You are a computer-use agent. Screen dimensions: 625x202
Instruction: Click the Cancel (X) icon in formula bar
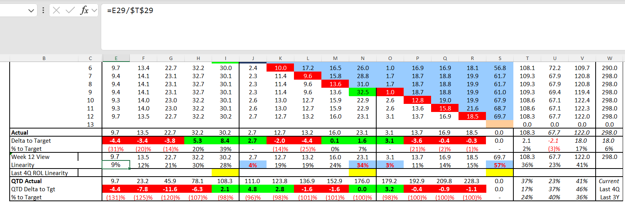point(56,10)
